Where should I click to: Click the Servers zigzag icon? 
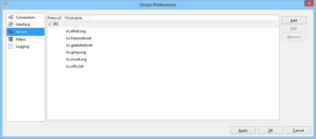tap(11, 32)
